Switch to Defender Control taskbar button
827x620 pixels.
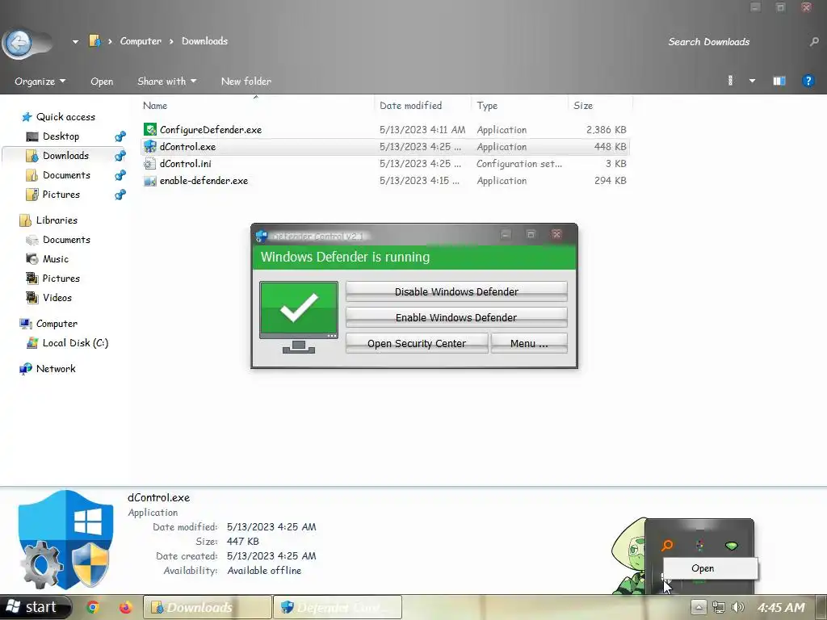tap(338, 607)
